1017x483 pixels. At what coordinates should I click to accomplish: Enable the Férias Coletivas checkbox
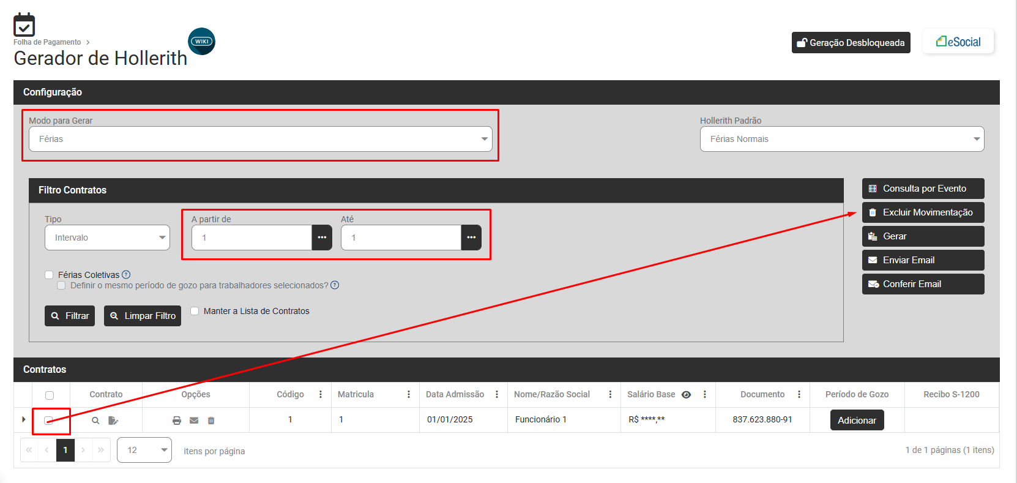(49, 275)
